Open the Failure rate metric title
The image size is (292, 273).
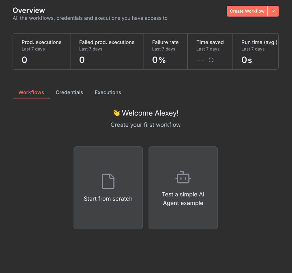(x=165, y=42)
